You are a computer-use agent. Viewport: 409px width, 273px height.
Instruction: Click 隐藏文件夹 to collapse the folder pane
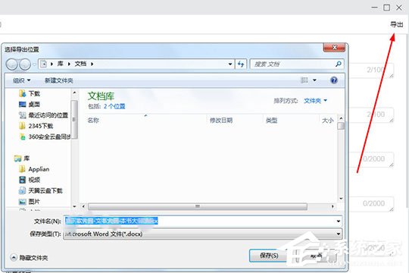(29, 258)
